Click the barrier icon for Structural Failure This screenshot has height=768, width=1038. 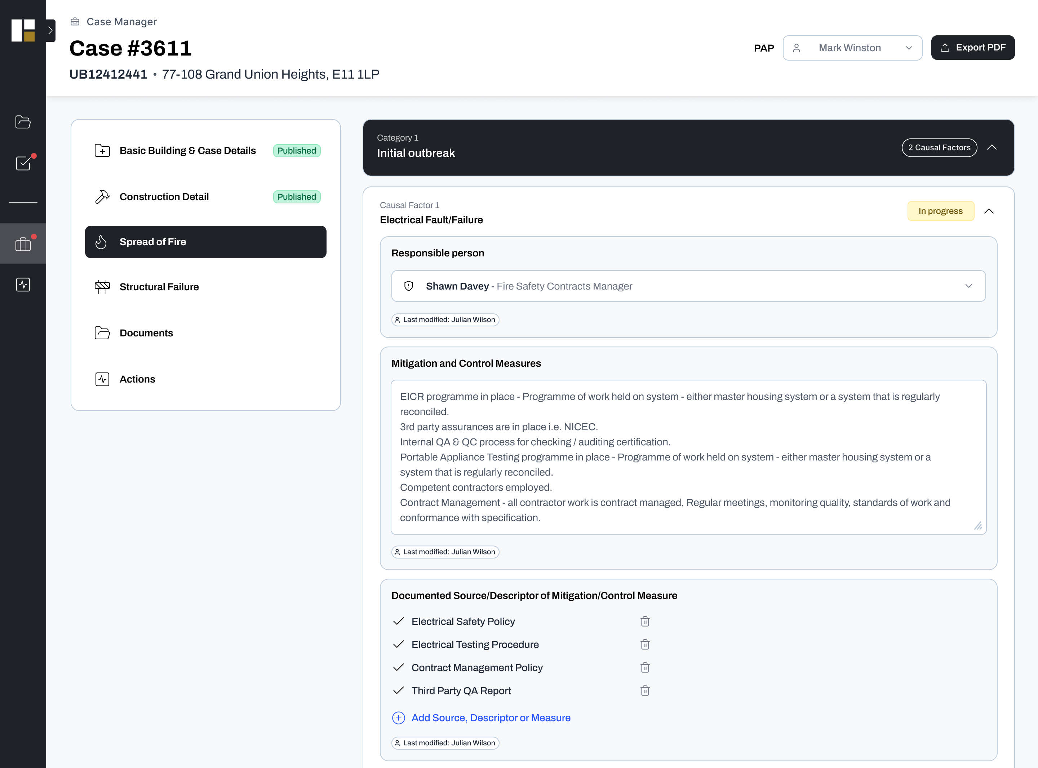102,287
